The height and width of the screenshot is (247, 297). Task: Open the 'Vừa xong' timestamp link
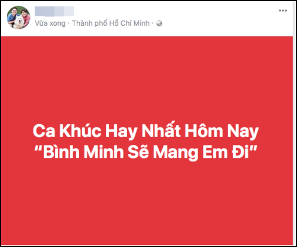(x=50, y=23)
